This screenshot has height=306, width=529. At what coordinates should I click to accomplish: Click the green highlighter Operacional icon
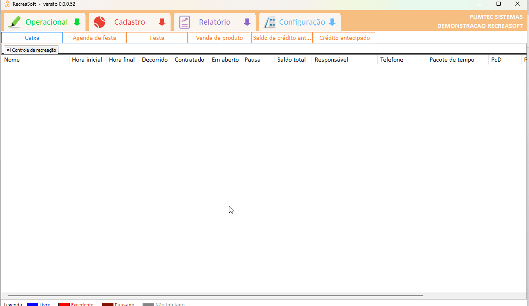point(15,22)
